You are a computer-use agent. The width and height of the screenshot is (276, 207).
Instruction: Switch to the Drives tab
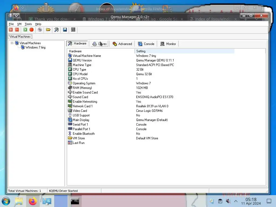pyautogui.click(x=100, y=44)
